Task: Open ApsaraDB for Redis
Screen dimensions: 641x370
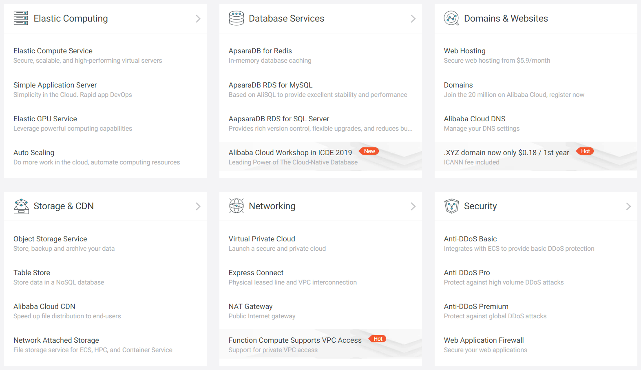Action: point(260,51)
